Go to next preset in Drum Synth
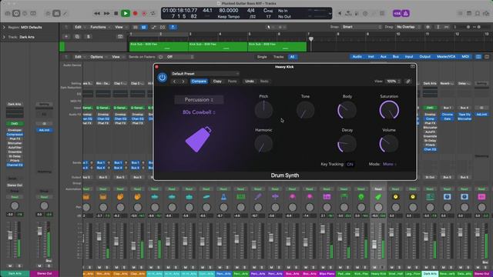This screenshot has width=493, height=277. tap(183, 82)
